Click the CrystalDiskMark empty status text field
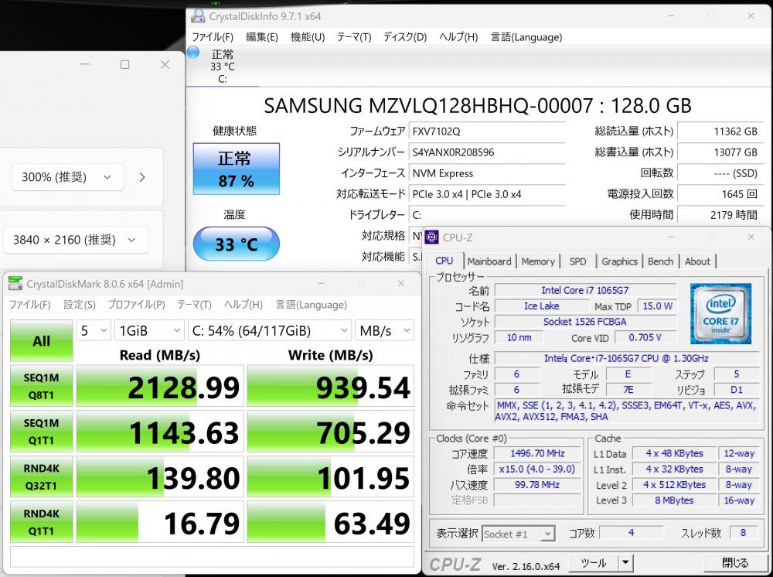773x577 pixels. point(212,557)
